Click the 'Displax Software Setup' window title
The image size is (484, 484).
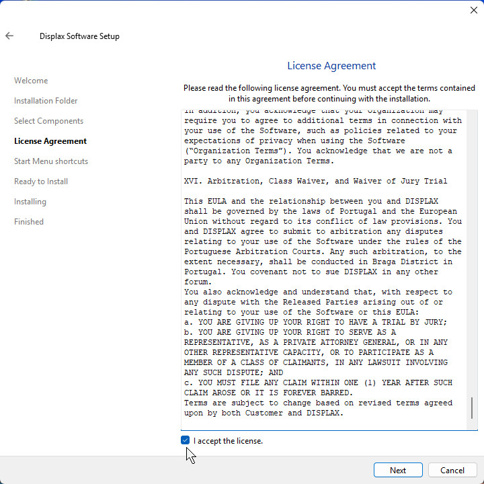[79, 36]
